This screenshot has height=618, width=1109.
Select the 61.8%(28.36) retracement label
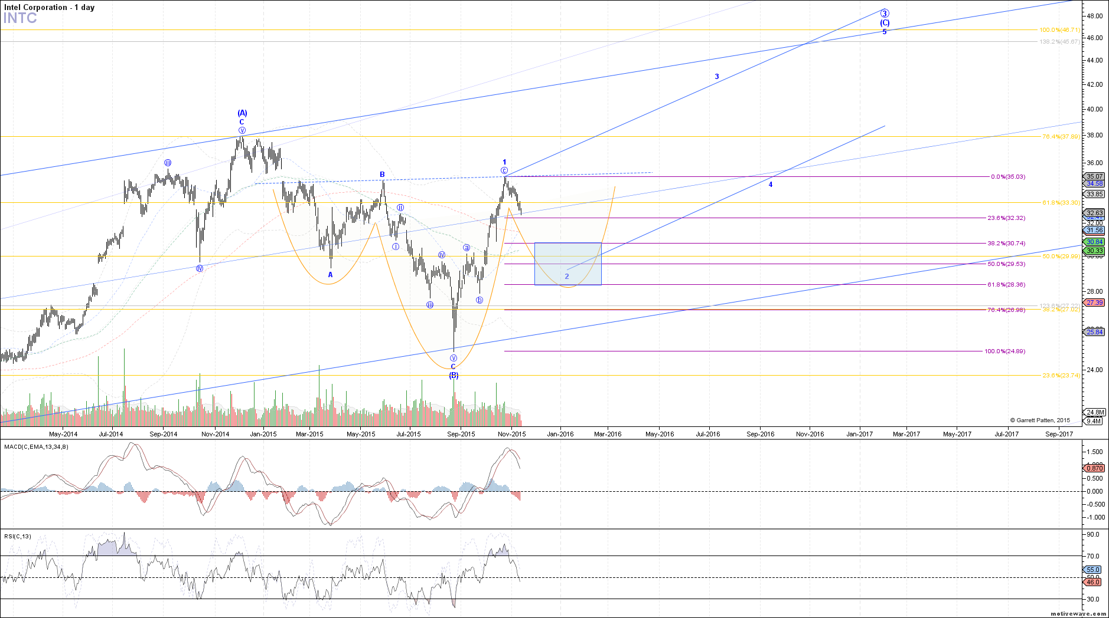(1006, 284)
